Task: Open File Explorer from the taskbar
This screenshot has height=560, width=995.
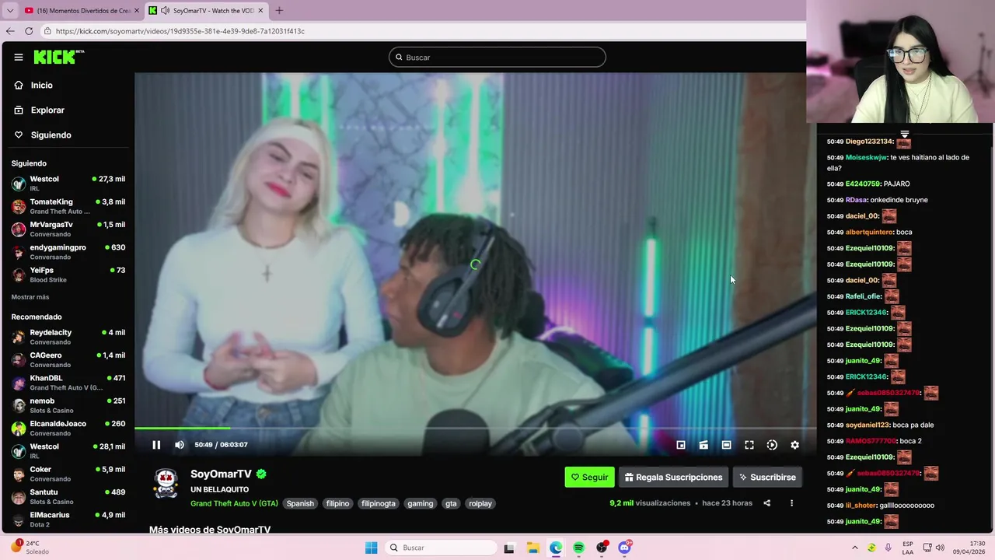Action: coord(532,548)
